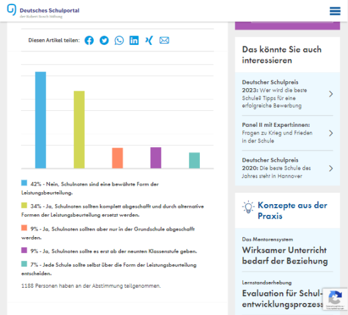Open Wirksamer Unterricht bedarf der Beziehung
The image size is (348, 315).
click(x=285, y=255)
